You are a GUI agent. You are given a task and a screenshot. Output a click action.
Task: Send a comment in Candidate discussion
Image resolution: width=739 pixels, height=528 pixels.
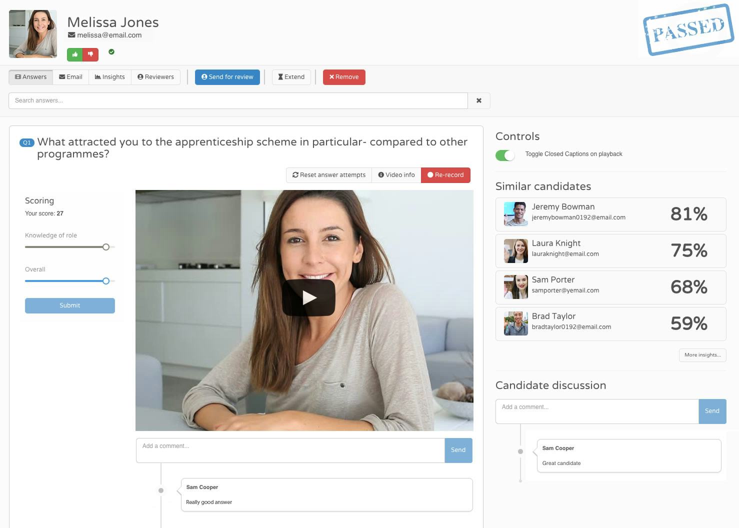(x=712, y=411)
